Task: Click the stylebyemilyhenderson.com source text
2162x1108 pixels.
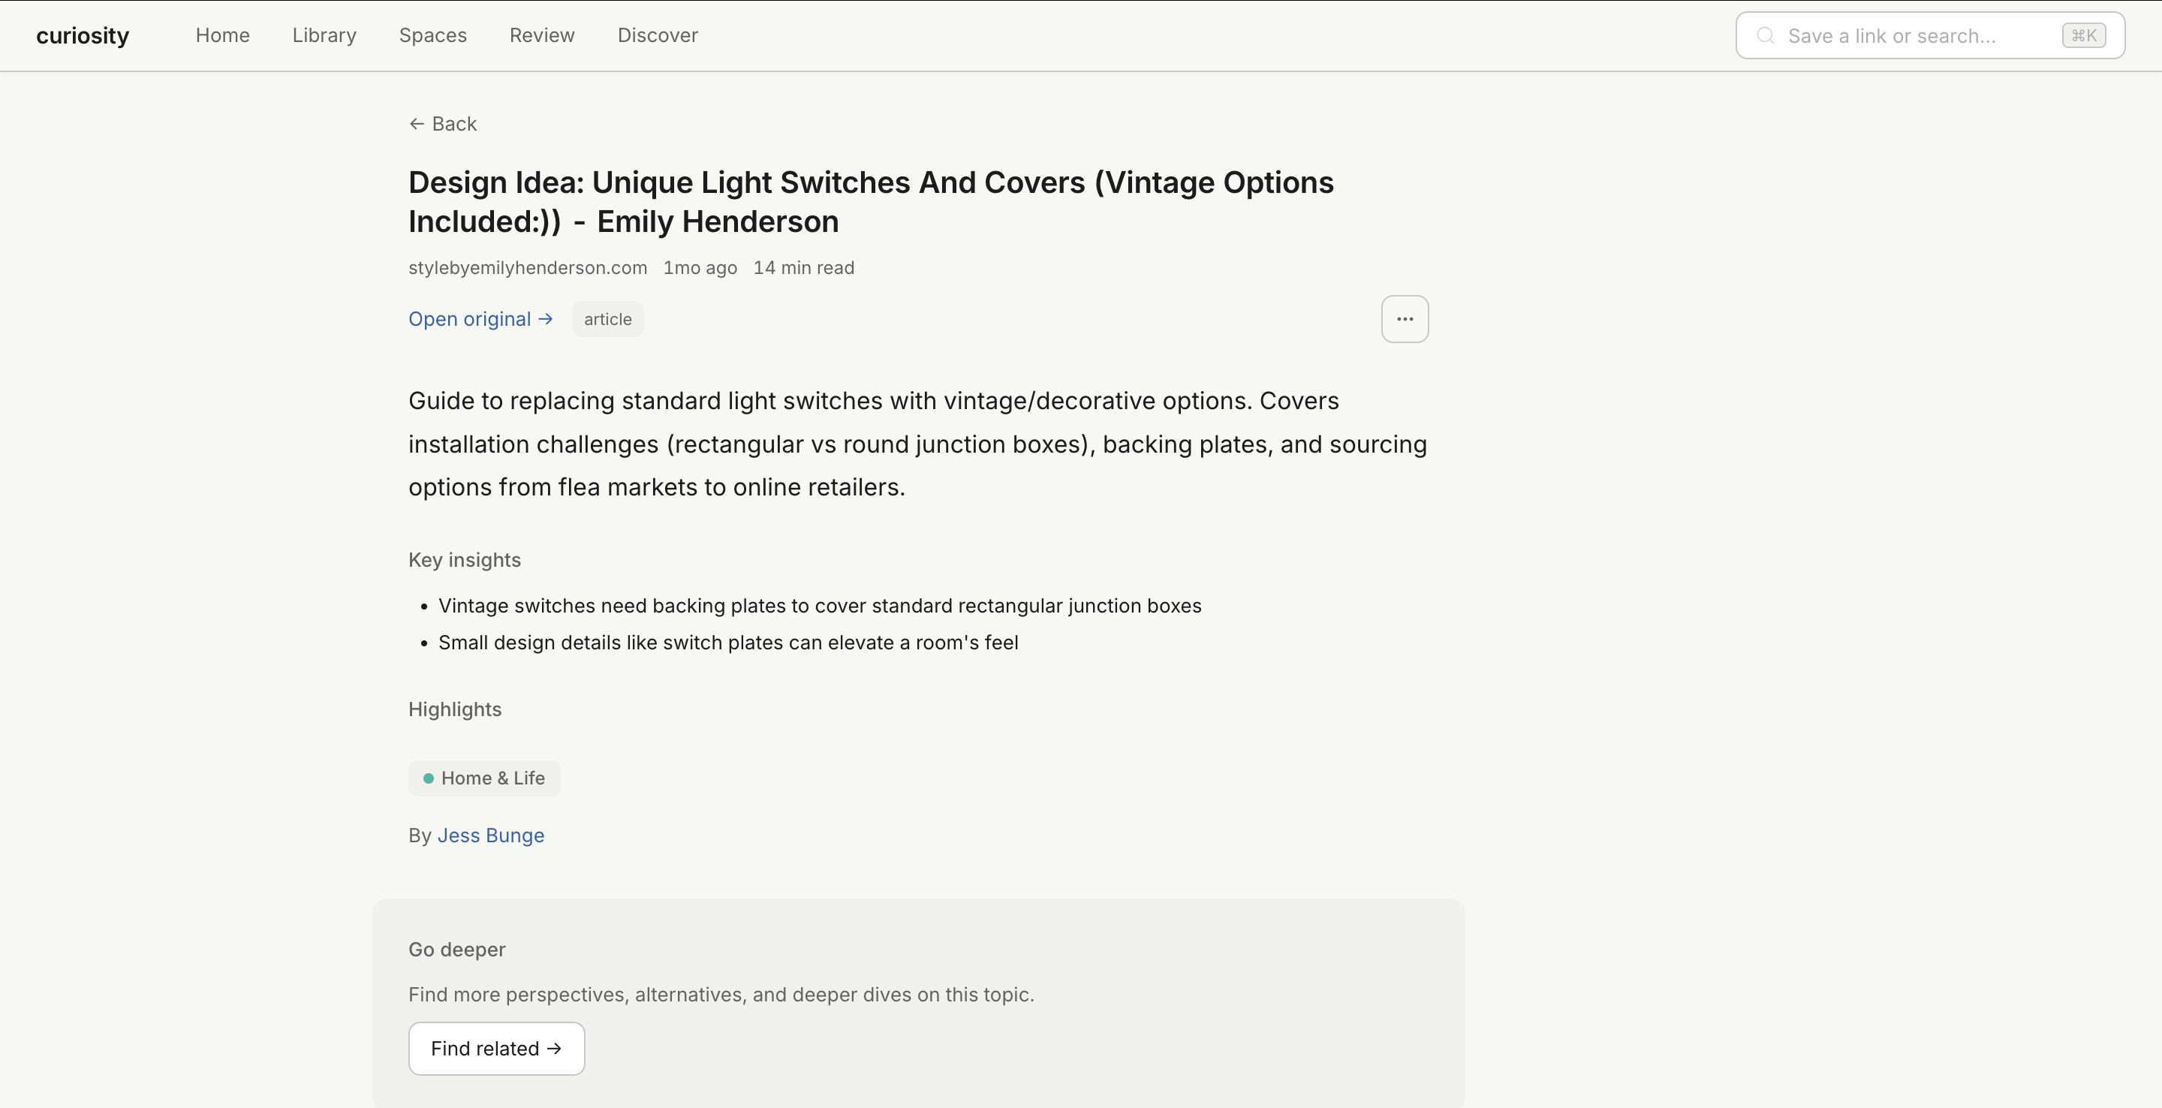Action: [527, 268]
